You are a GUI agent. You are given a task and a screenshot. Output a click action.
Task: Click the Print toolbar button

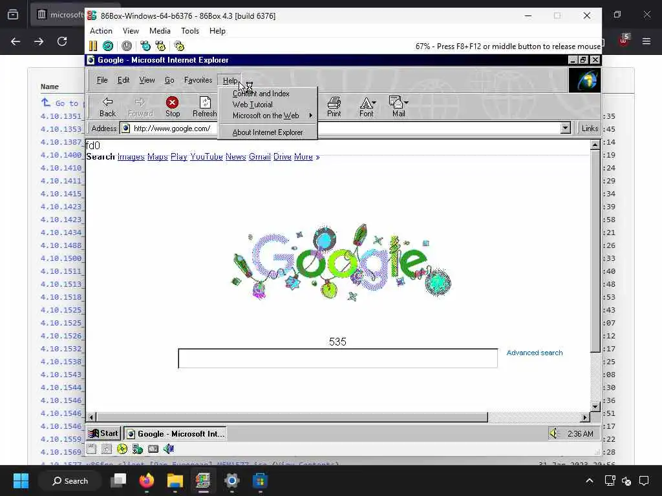click(334, 107)
